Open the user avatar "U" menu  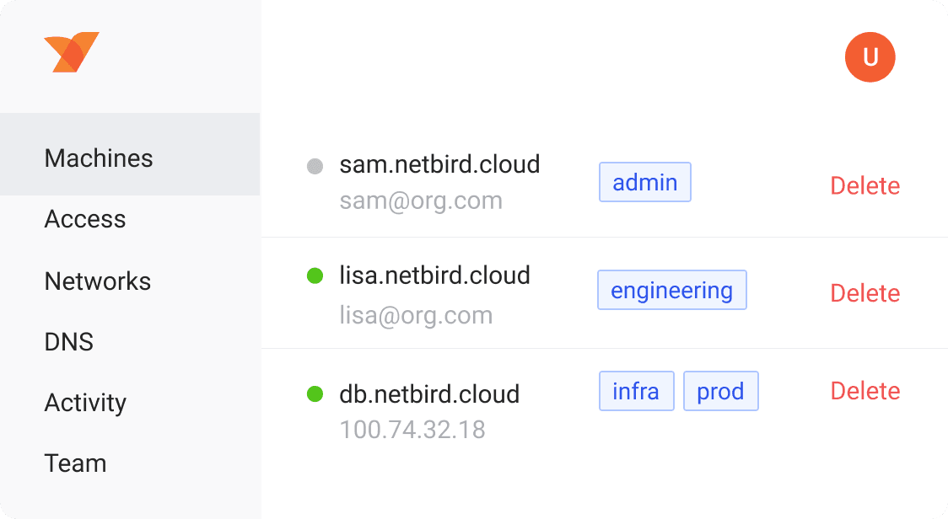click(x=870, y=57)
